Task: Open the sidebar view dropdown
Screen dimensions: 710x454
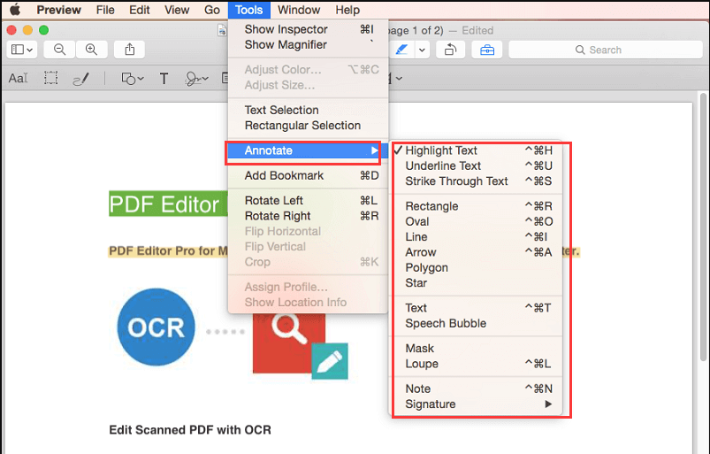Action: click(x=21, y=50)
